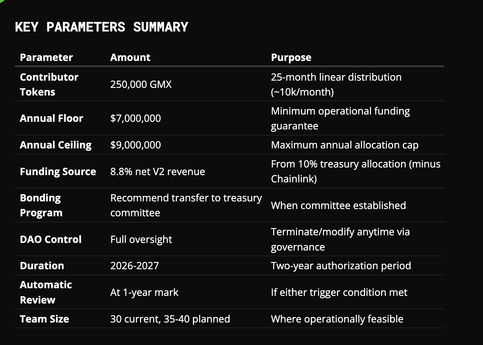Click the DAO Control row label
The width and height of the screenshot is (483, 345).
(50, 239)
